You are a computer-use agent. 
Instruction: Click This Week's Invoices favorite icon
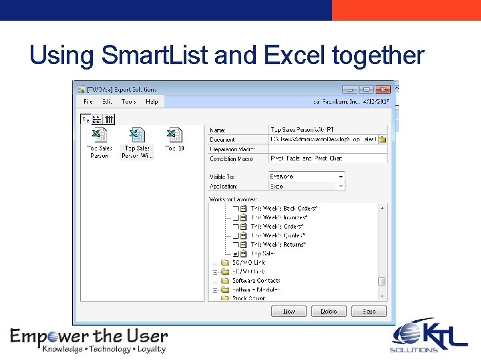click(x=244, y=218)
